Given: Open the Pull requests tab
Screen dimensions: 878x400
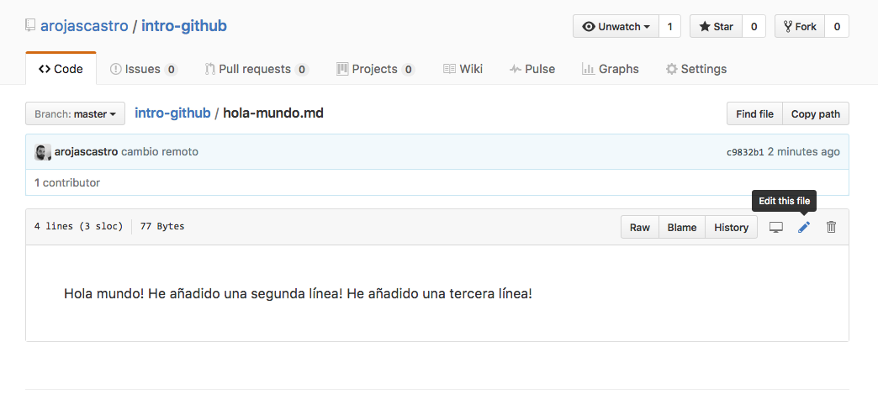Looking at the screenshot, I should [x=256, y=69].
